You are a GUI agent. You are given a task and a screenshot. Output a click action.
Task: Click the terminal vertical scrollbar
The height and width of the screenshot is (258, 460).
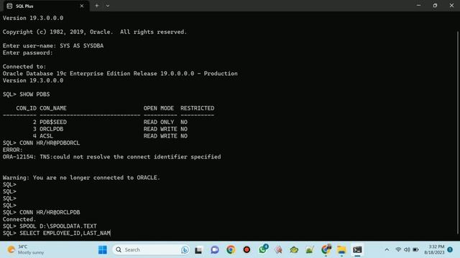click(x=458, y=132)
